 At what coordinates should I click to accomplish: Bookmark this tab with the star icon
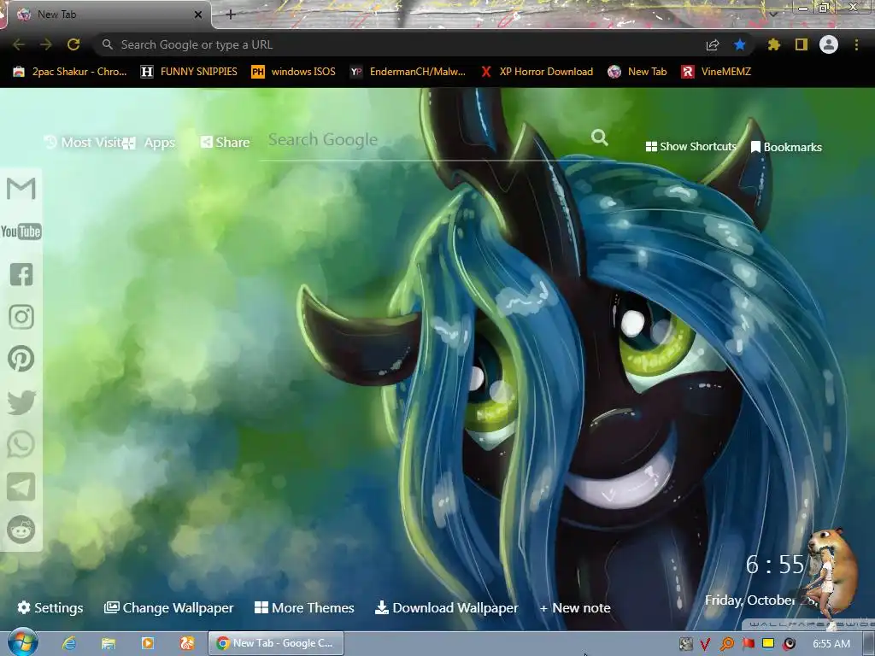pyautogui.click(x=740, y=44)
